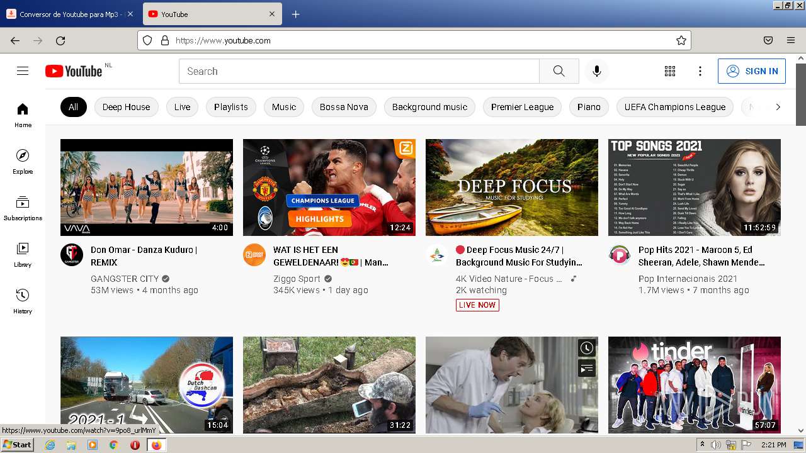Viewport: 806px width, 453px height.
Task: Click inside the YouTube Search field
Action: click(359, 71)
